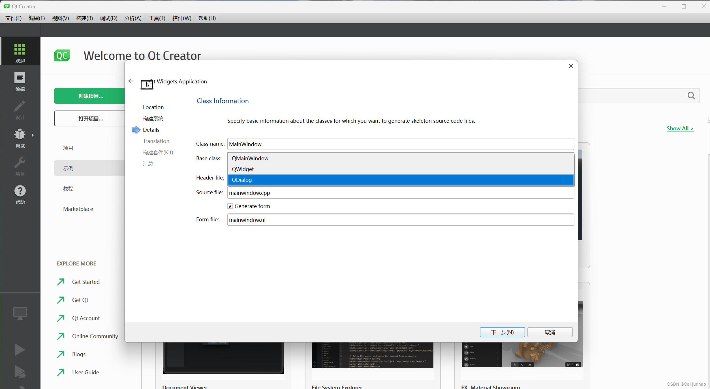Open the 编辑(E) menu

(x=37, y=18)
